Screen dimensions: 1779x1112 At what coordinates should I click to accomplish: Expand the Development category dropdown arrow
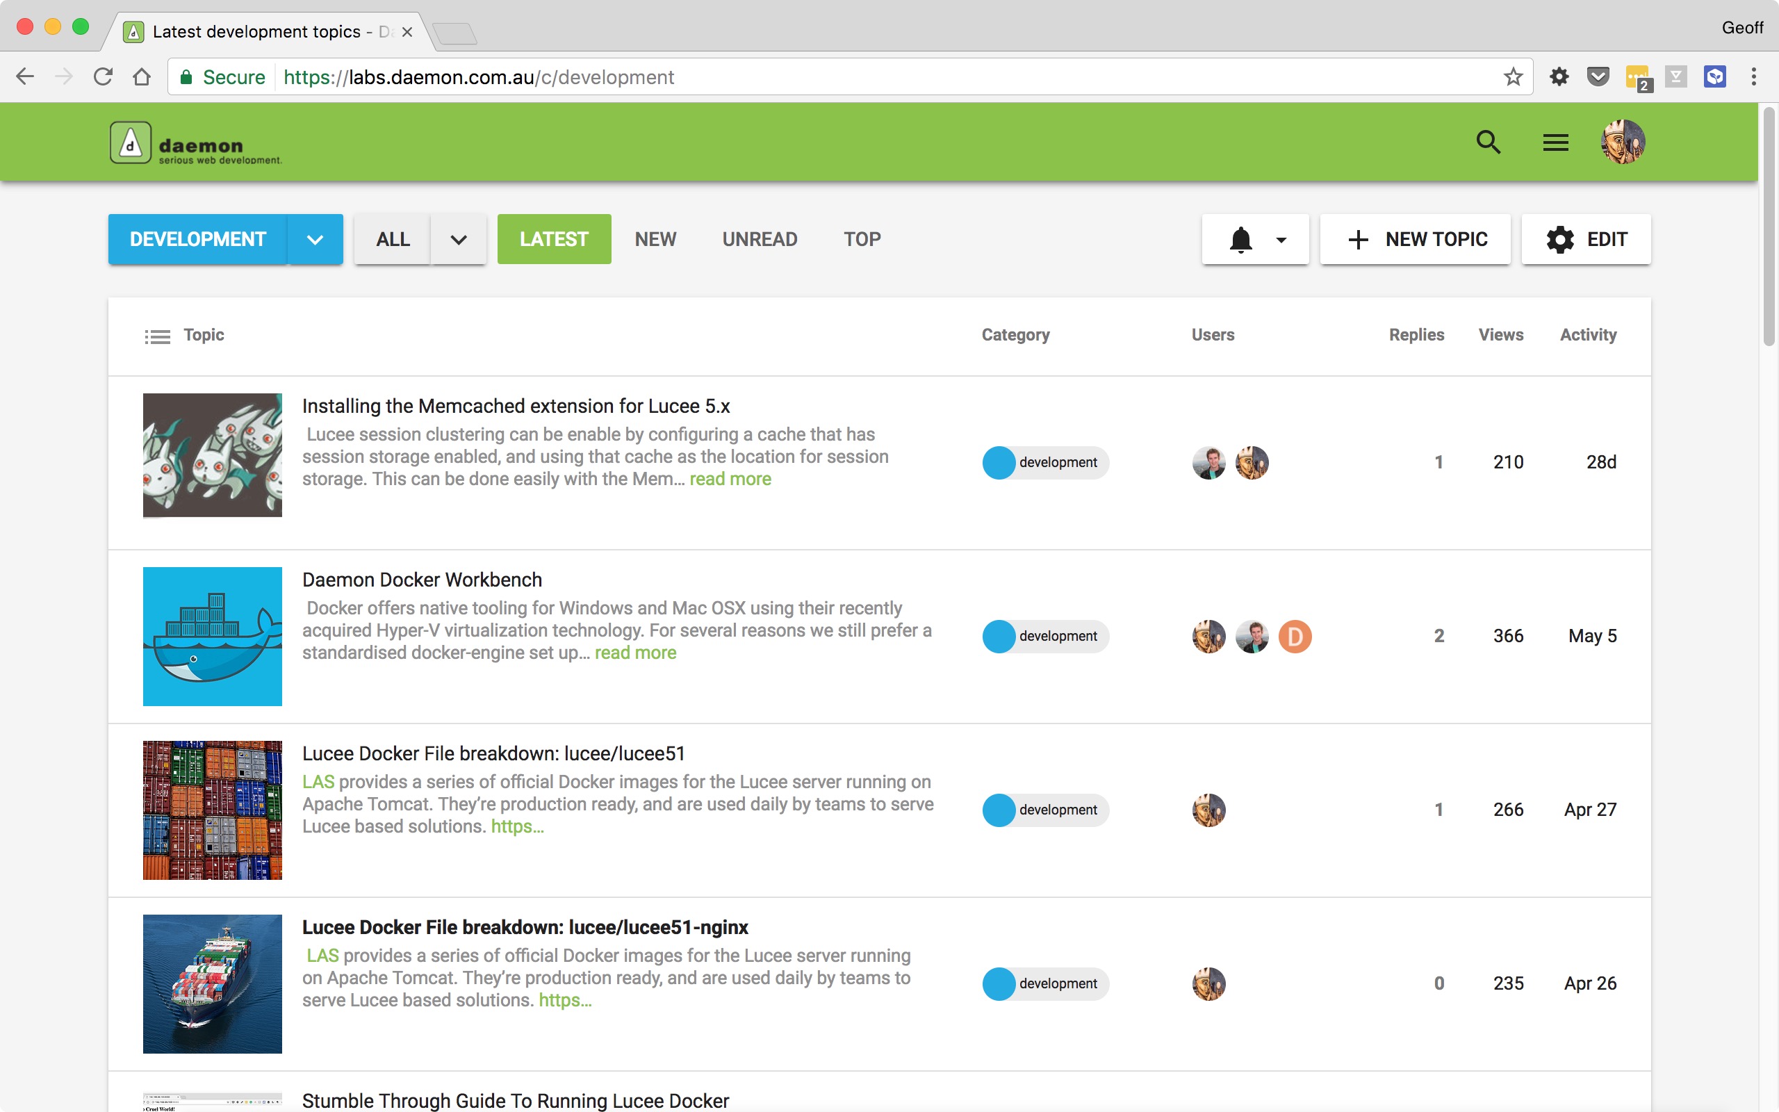(315, 239)
